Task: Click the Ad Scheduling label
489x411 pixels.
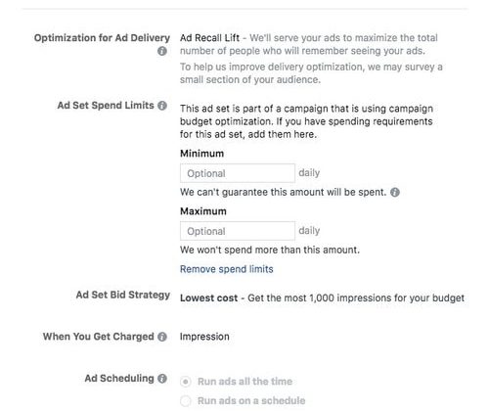Action: (119, 379)
